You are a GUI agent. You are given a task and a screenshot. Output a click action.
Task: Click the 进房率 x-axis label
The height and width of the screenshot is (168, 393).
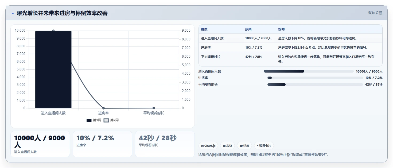point(103,113)
